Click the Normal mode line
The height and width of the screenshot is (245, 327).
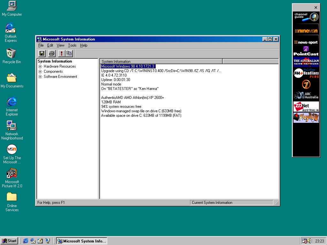click(x=111, y=84)
